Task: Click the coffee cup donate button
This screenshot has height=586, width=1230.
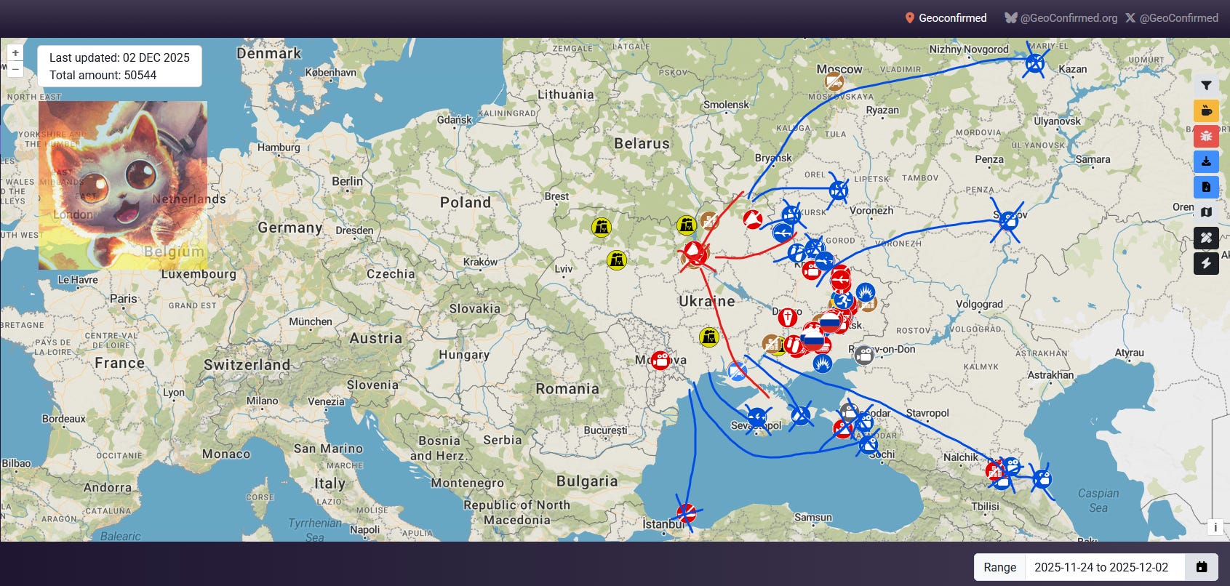Action: pos(1206,111)
